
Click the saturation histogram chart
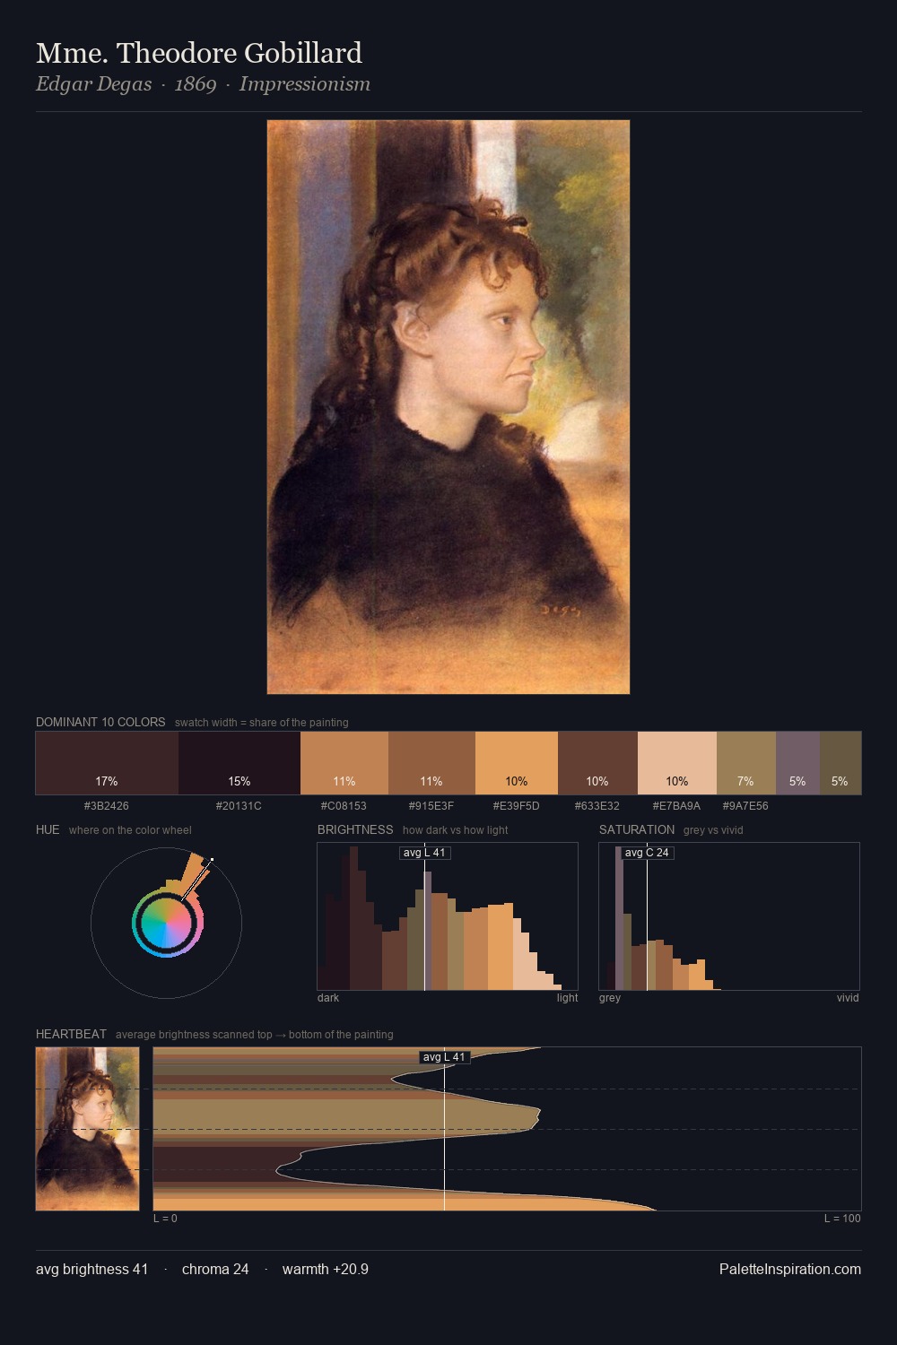click(729, 916)
